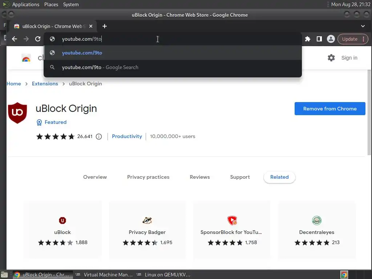Click the Update button in toolbar
This screenshot has height=279, width=372.
pos(349,39)
